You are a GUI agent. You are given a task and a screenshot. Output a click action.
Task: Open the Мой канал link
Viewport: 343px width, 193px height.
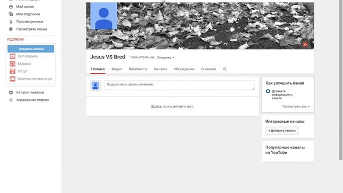pyautogui.click(x=25, y=6)
